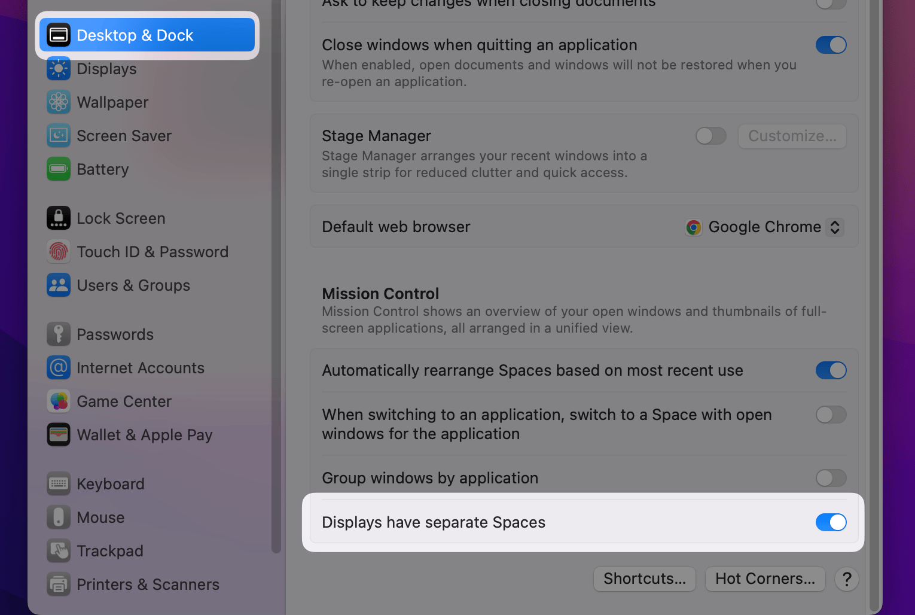Select the Battery label
Screen dimensions: 915x615
(x=103, y=169)
